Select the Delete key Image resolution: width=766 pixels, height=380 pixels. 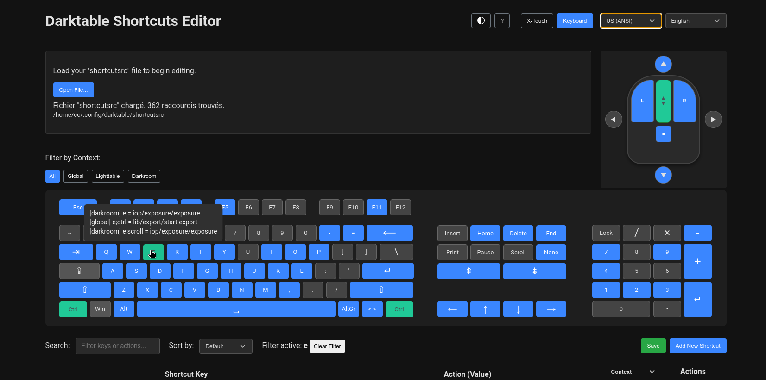point(518,234)
